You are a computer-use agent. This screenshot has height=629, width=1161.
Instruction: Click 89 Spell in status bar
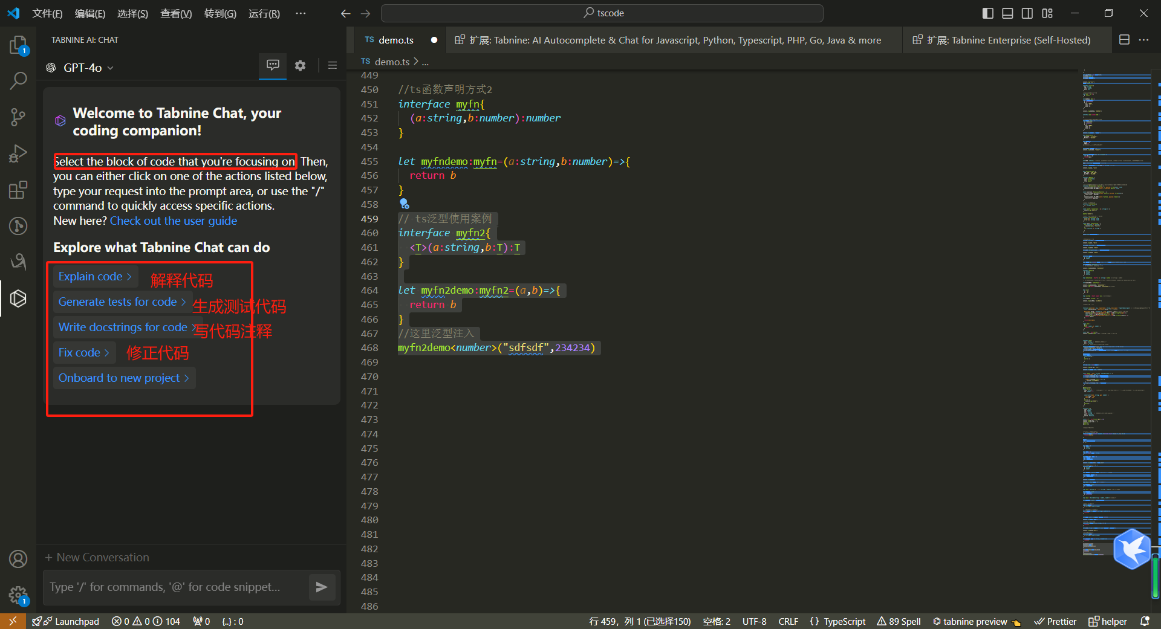[899, 621]
